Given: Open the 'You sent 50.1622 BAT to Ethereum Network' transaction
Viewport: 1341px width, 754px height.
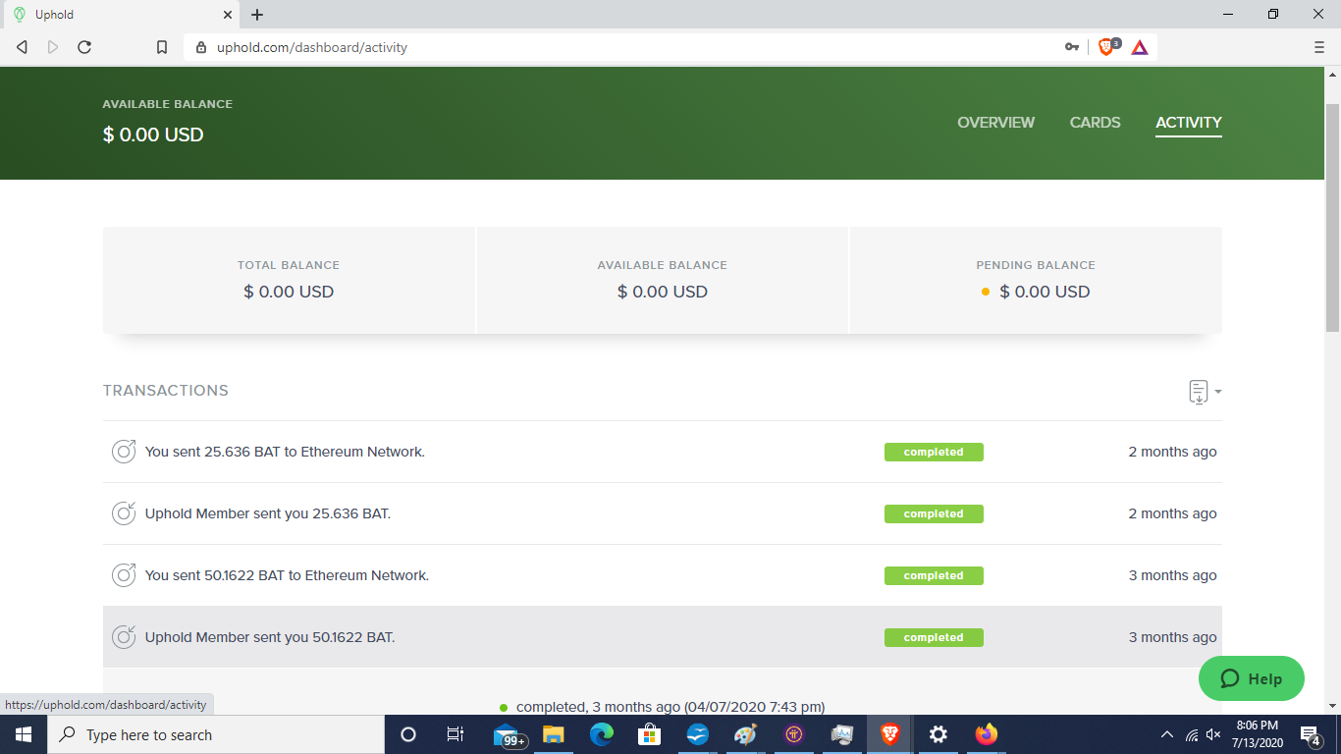Looking at the screenshot, I should point(663,575).
